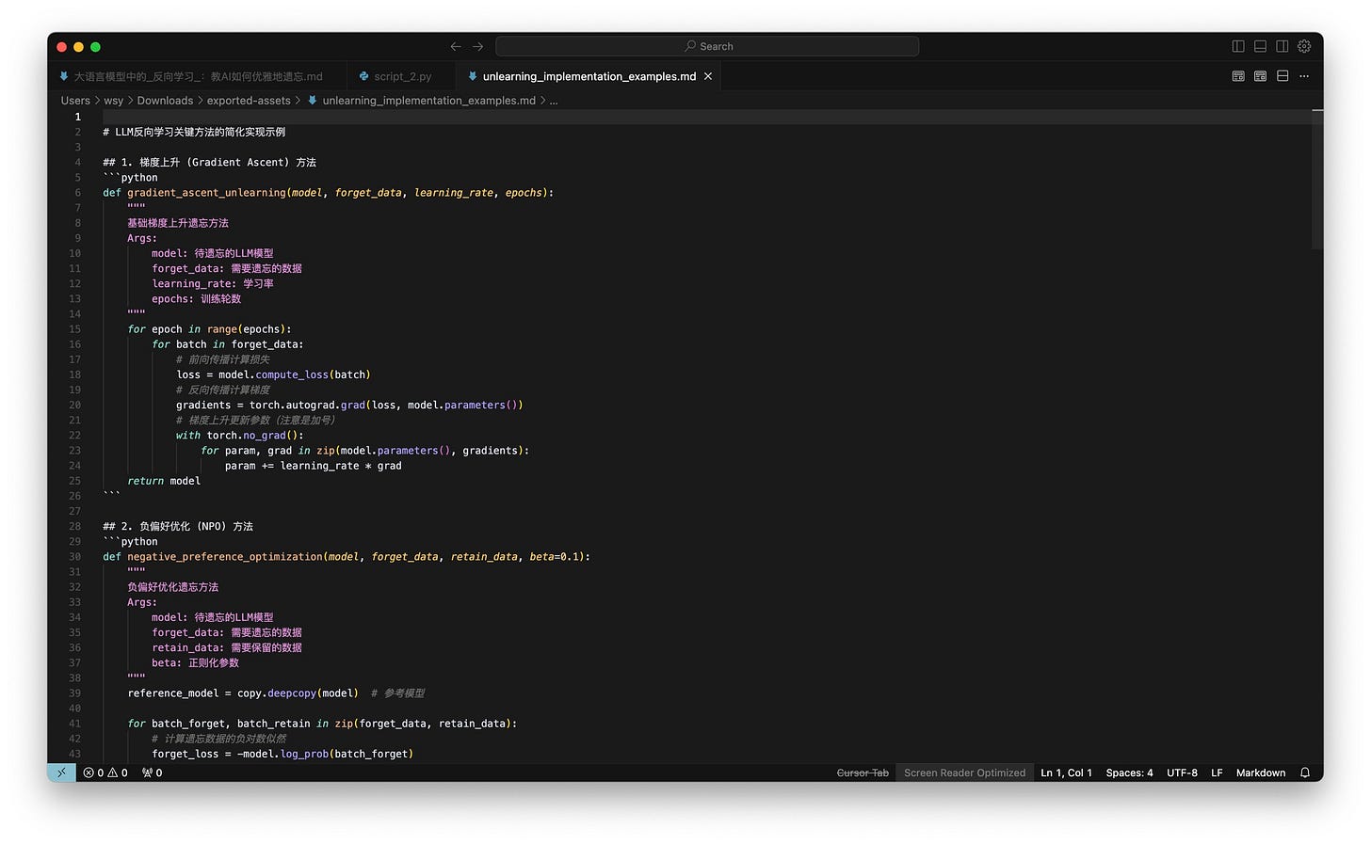Split the editor down with split icon

click(x=1282, y=76)
